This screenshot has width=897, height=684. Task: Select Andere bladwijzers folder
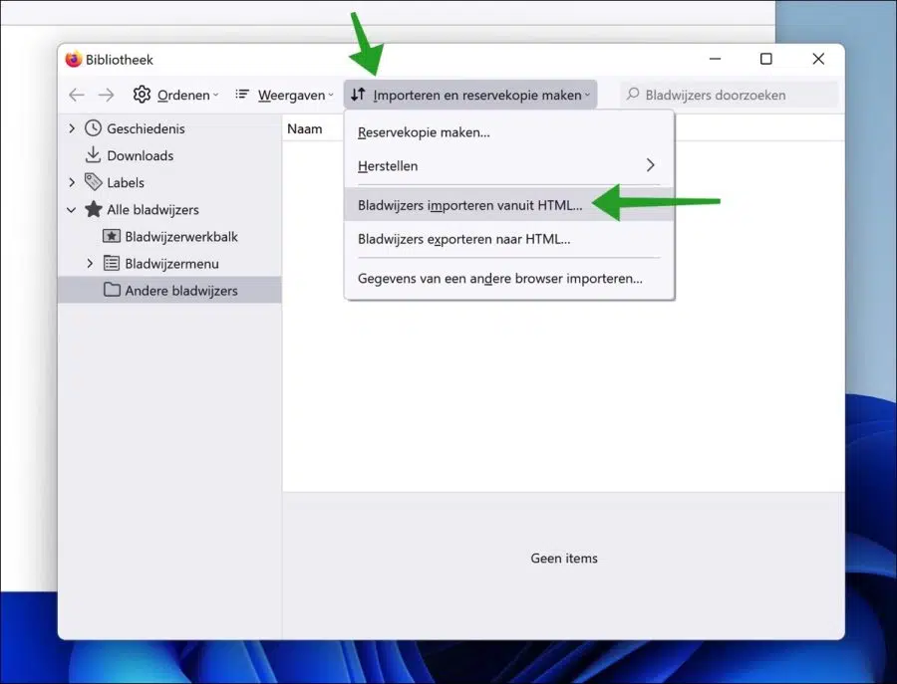tap(169, 291)
